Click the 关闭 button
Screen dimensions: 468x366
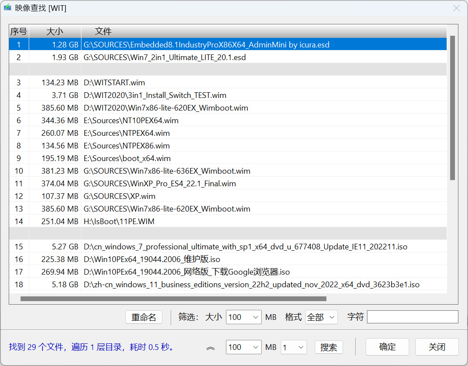437,347
